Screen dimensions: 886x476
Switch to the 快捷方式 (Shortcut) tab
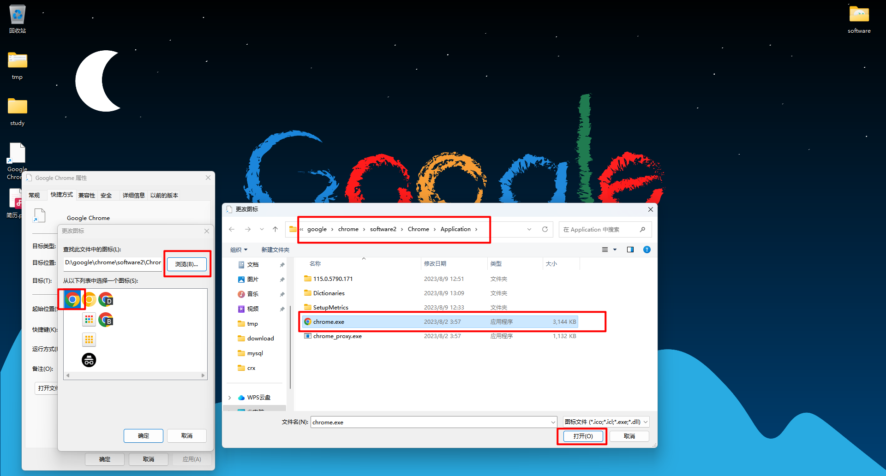tap(62, 195)
